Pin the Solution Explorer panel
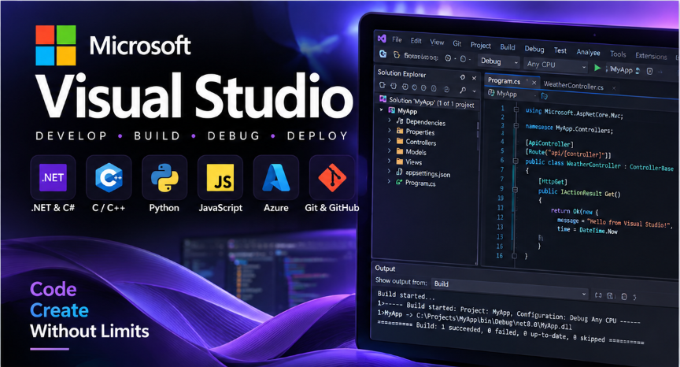The width and height of the screenshot is (680, 367). 462,77
